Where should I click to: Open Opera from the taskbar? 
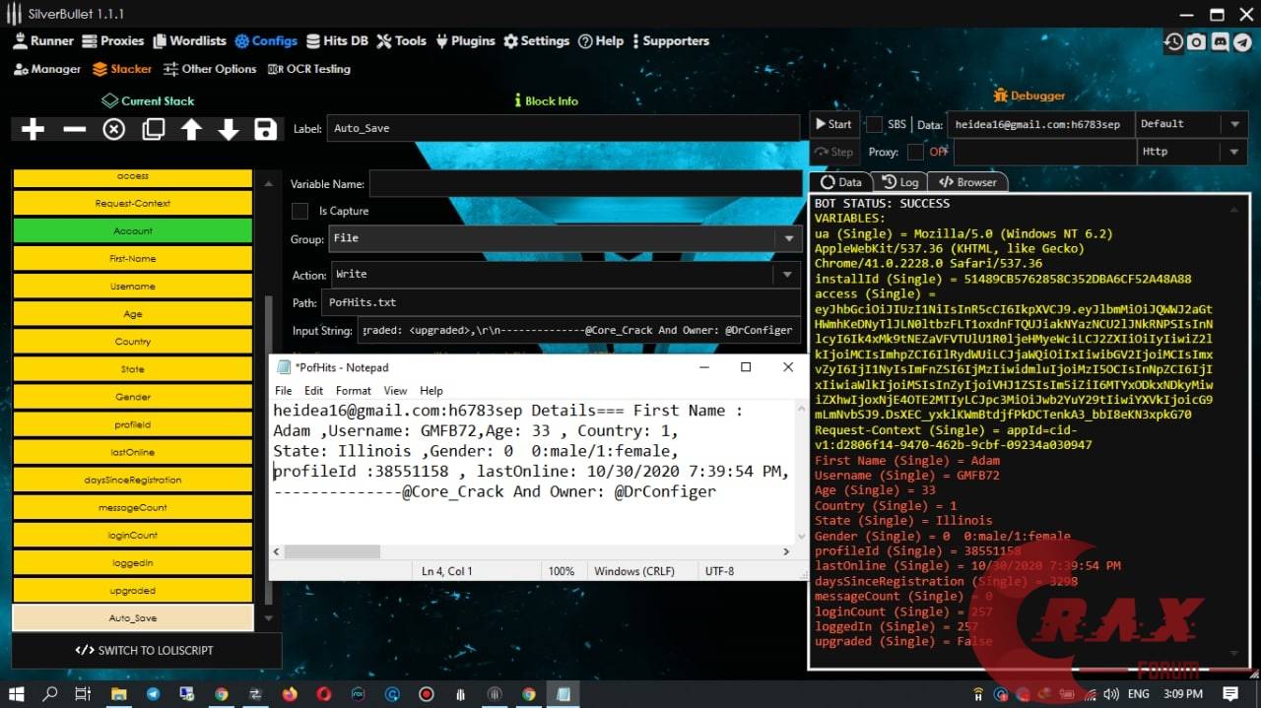coord(324,694)
